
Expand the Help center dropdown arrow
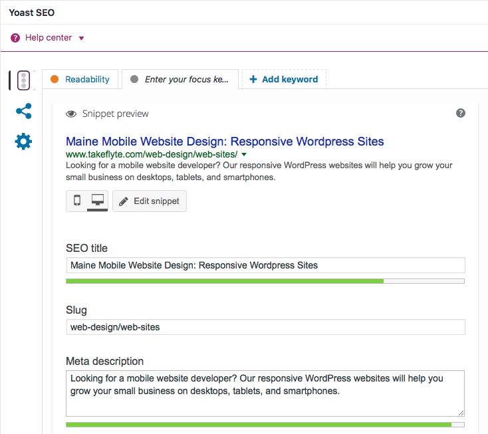click(82, 39)
